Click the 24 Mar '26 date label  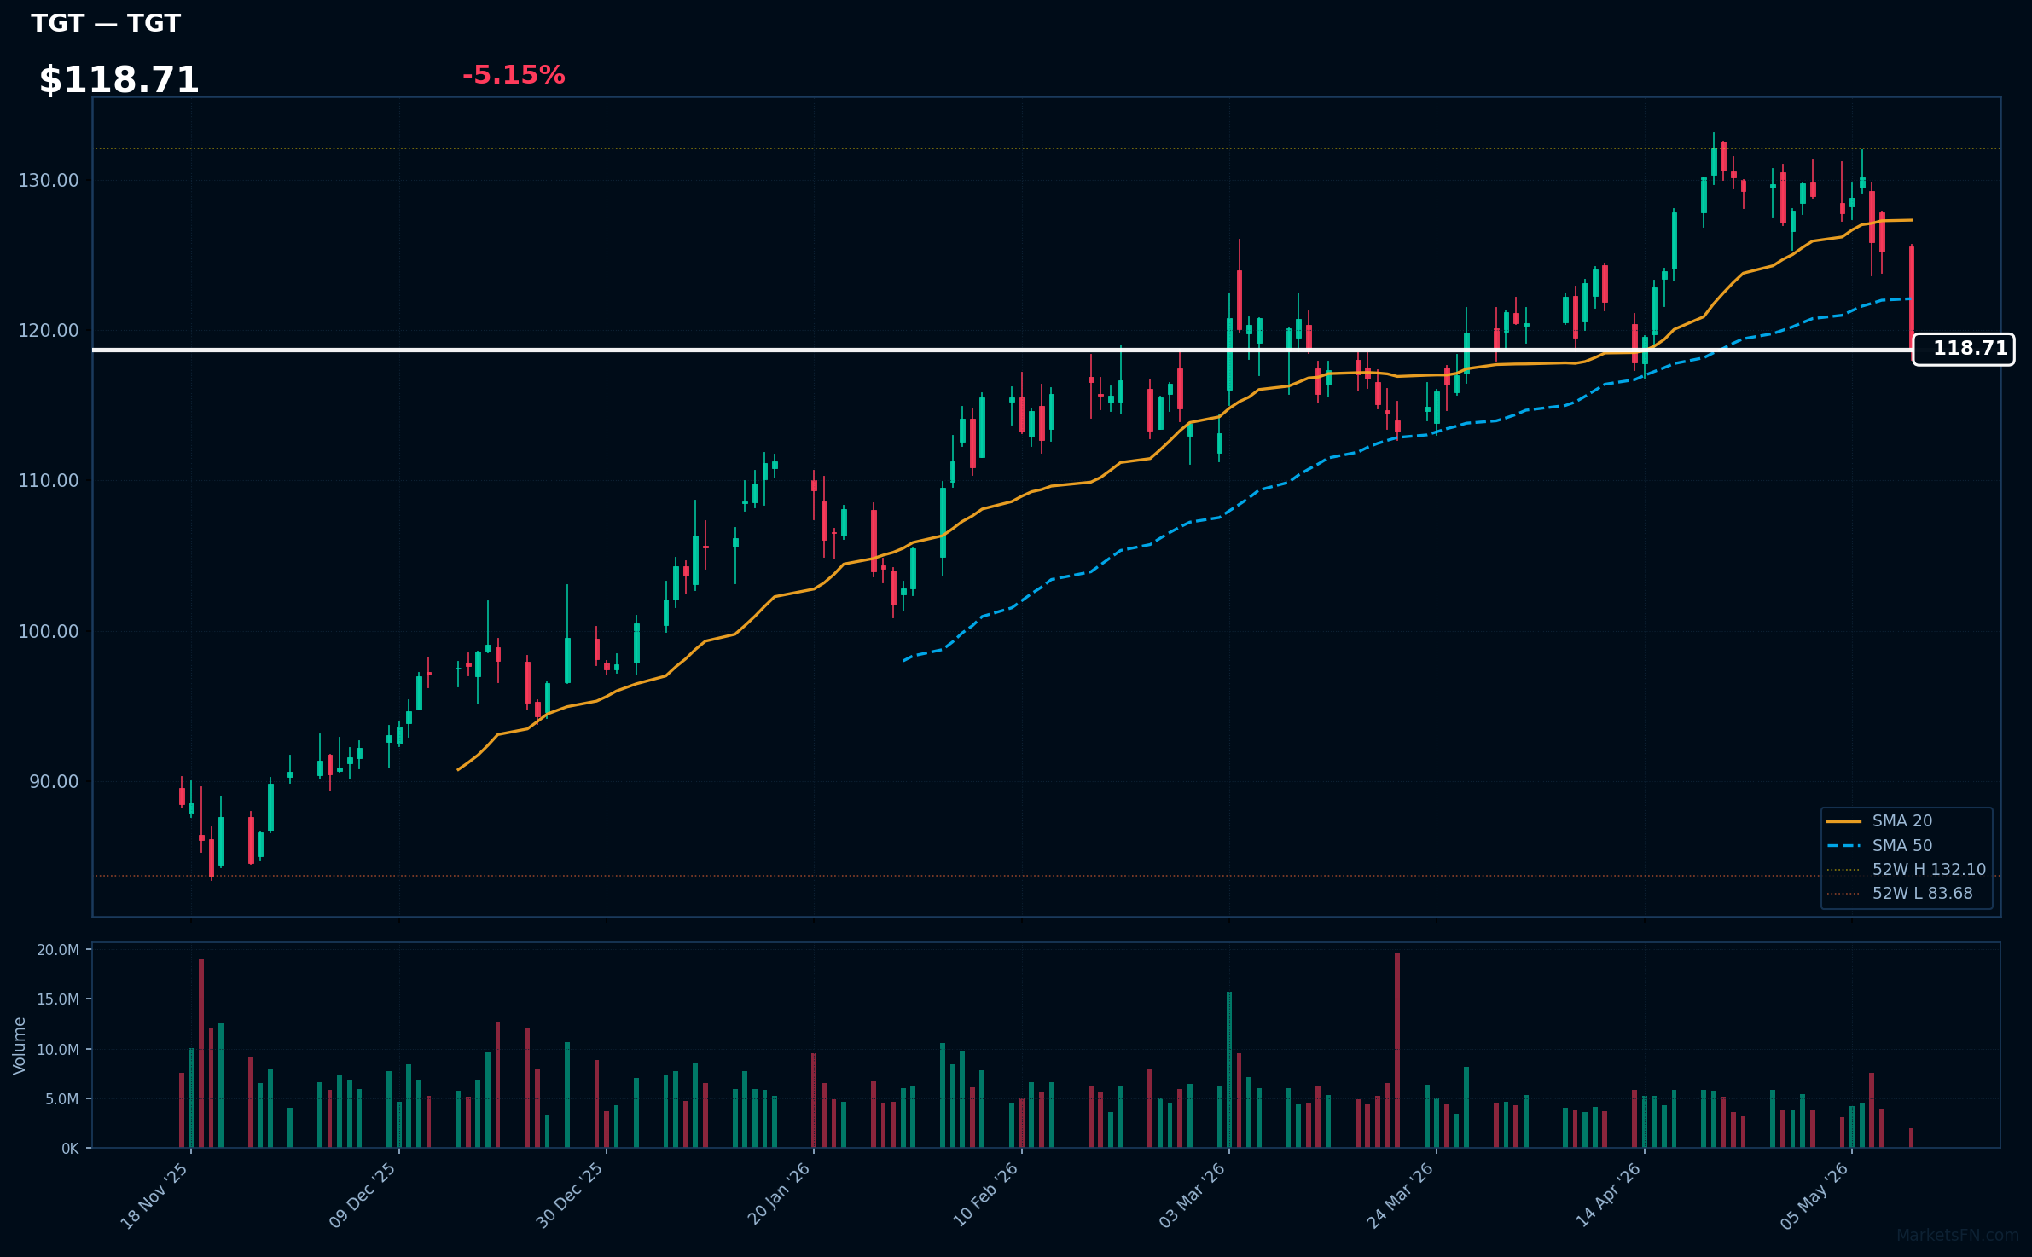pyautogui.click(x=1401, y=1196)
